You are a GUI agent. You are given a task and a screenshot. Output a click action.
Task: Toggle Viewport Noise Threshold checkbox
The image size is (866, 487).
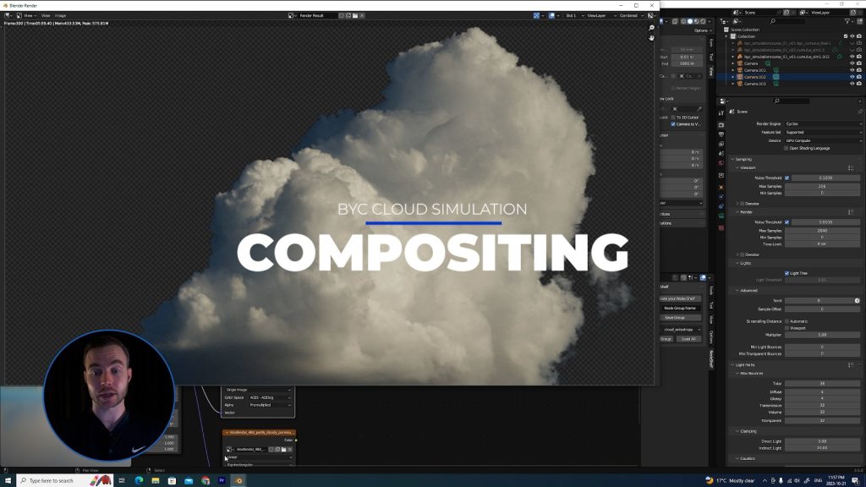tap(787, 178)
